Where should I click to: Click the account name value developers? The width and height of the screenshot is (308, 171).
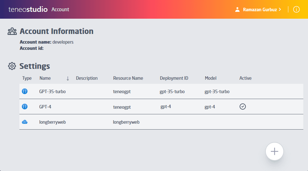tap(63, 42)
